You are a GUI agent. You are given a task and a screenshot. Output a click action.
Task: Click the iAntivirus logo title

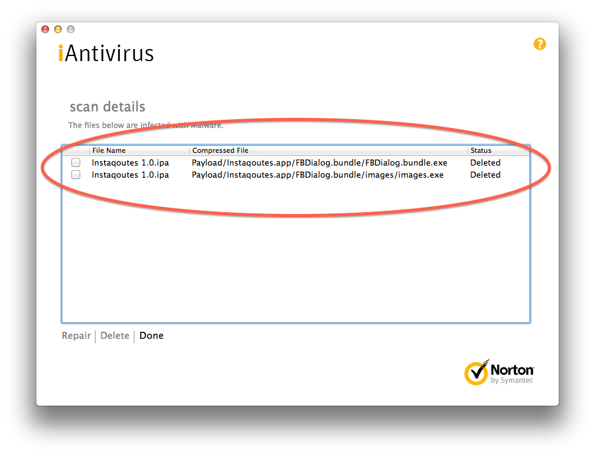pyautogui.click(x=106, y=53)
